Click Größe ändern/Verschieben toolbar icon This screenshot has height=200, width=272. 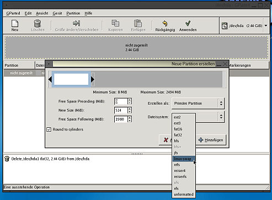click(x=77, y=23)
